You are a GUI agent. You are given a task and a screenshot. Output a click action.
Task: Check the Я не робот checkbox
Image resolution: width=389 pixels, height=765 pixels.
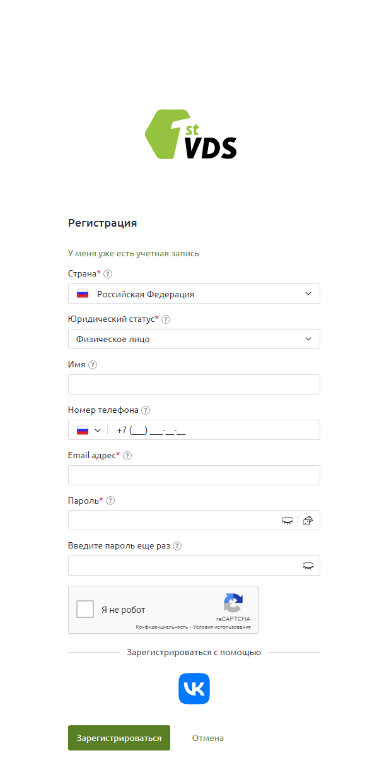85,610
